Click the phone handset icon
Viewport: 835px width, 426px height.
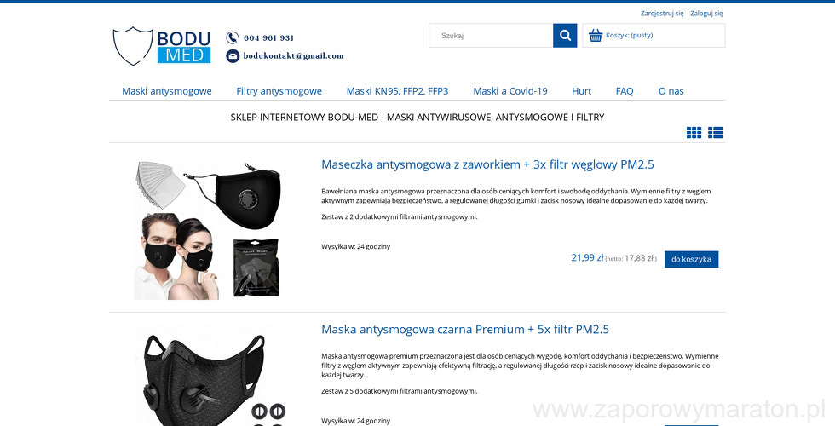[x=232, y=37]
